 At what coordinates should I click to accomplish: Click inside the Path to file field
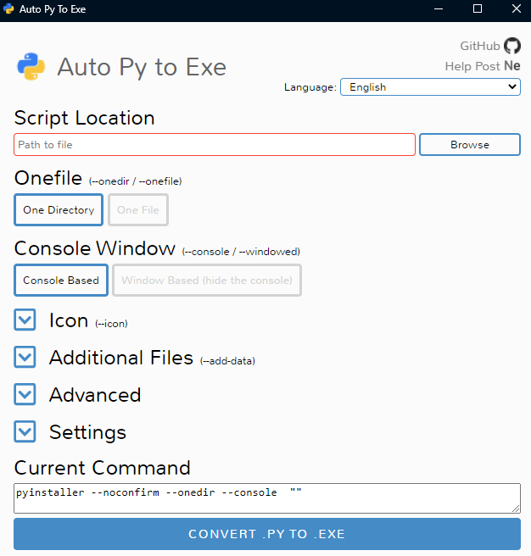pos(215,145)
